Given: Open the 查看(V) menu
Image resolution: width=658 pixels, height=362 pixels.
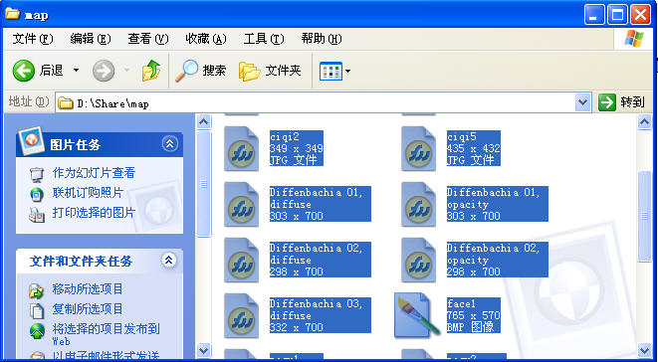Looking at the screenshot, I should 148,40.
